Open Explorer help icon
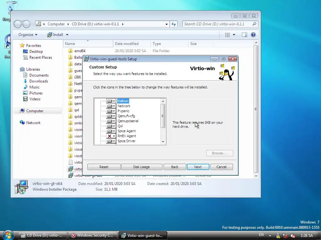321x240 pixels. click(253, 35)
